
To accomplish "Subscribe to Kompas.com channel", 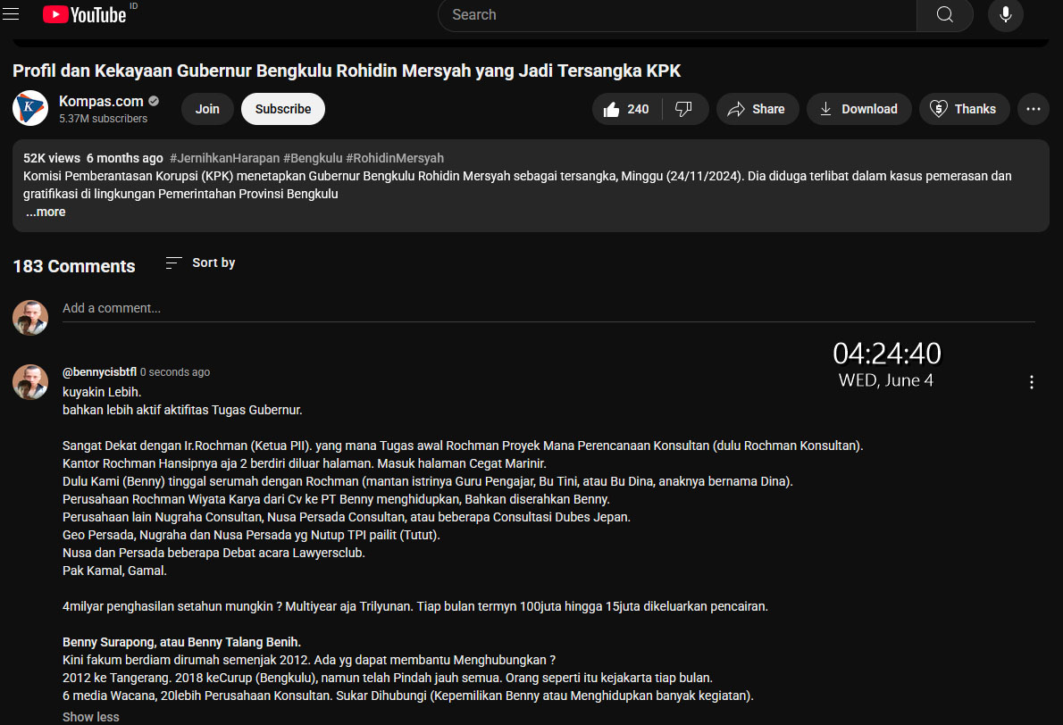I will click(x=282, y=109).
